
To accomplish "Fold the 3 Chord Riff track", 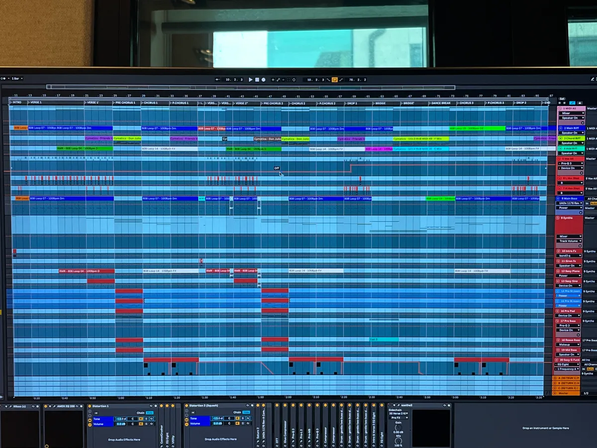I will tap(560, 138).
